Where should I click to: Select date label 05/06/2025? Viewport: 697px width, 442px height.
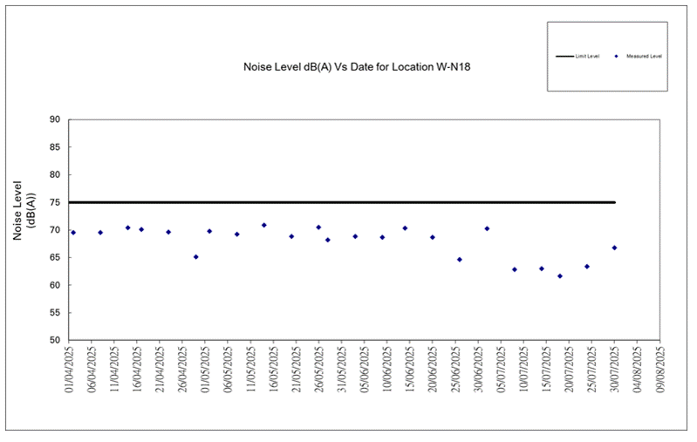(364, 370)
